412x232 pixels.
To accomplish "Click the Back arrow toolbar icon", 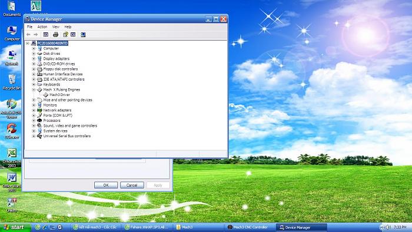I will pyautogui.click(x=28, y=34).
